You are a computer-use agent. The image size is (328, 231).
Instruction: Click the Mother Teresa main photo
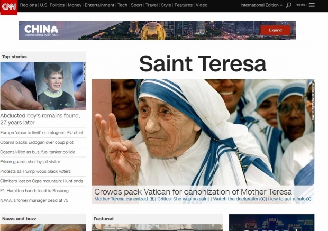203,132
